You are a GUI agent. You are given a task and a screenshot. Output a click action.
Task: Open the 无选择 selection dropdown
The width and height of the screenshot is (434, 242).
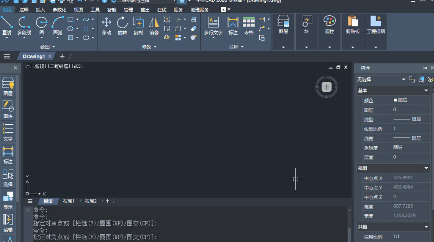(381, 79)
